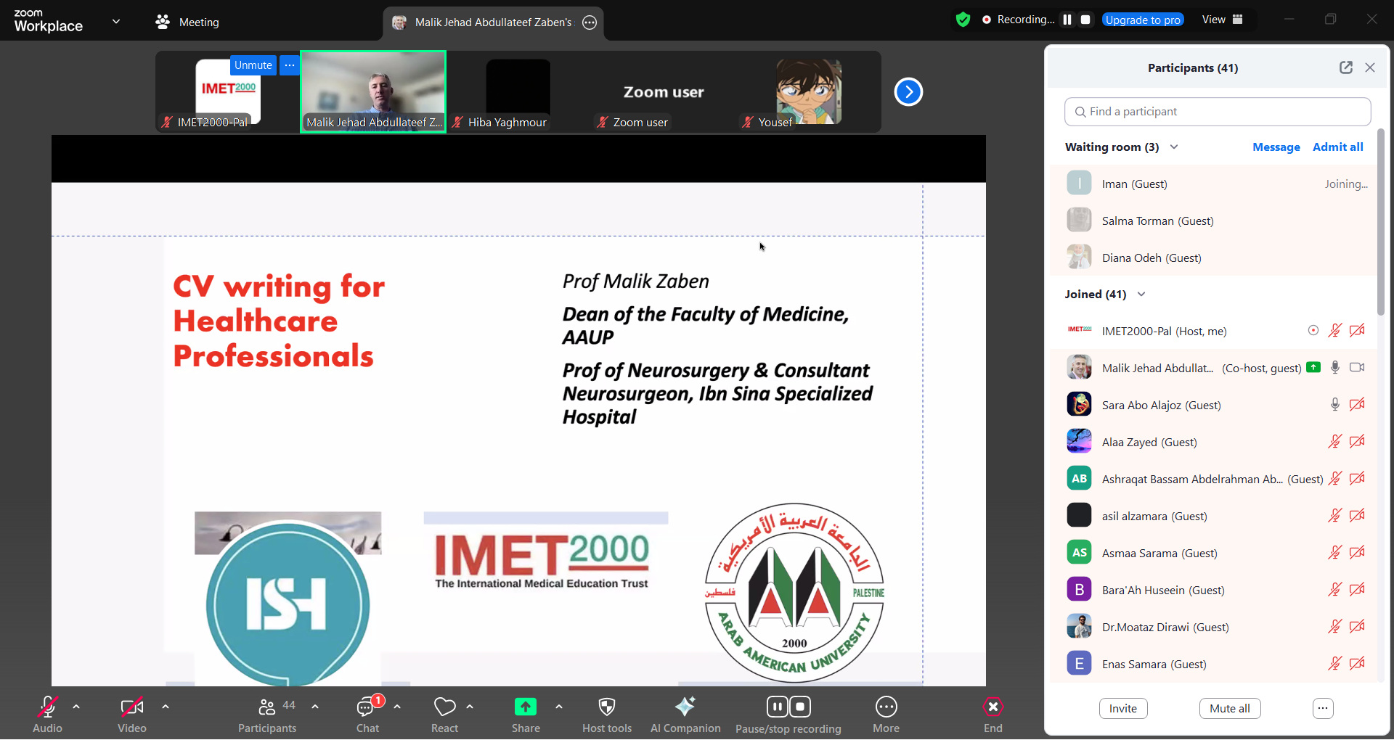Open the Meeting menu tab
1394x740 pixels.
pyautogui.click(x=187, y=22)
